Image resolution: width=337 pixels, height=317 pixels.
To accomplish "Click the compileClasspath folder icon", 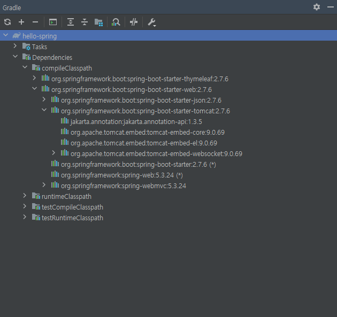I will pyautogui.click(x=36, y=68).
